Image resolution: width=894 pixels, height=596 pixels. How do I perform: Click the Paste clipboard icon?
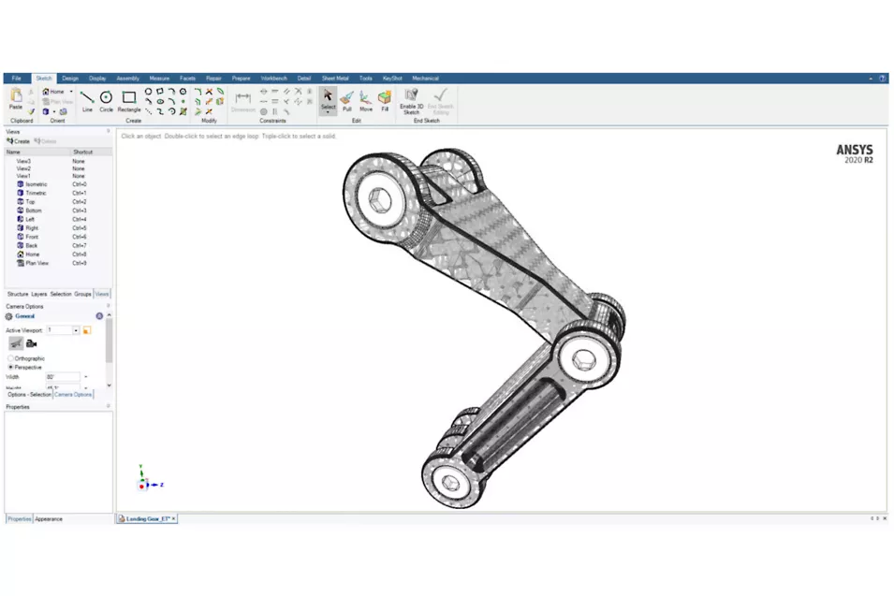click(16, 97)
